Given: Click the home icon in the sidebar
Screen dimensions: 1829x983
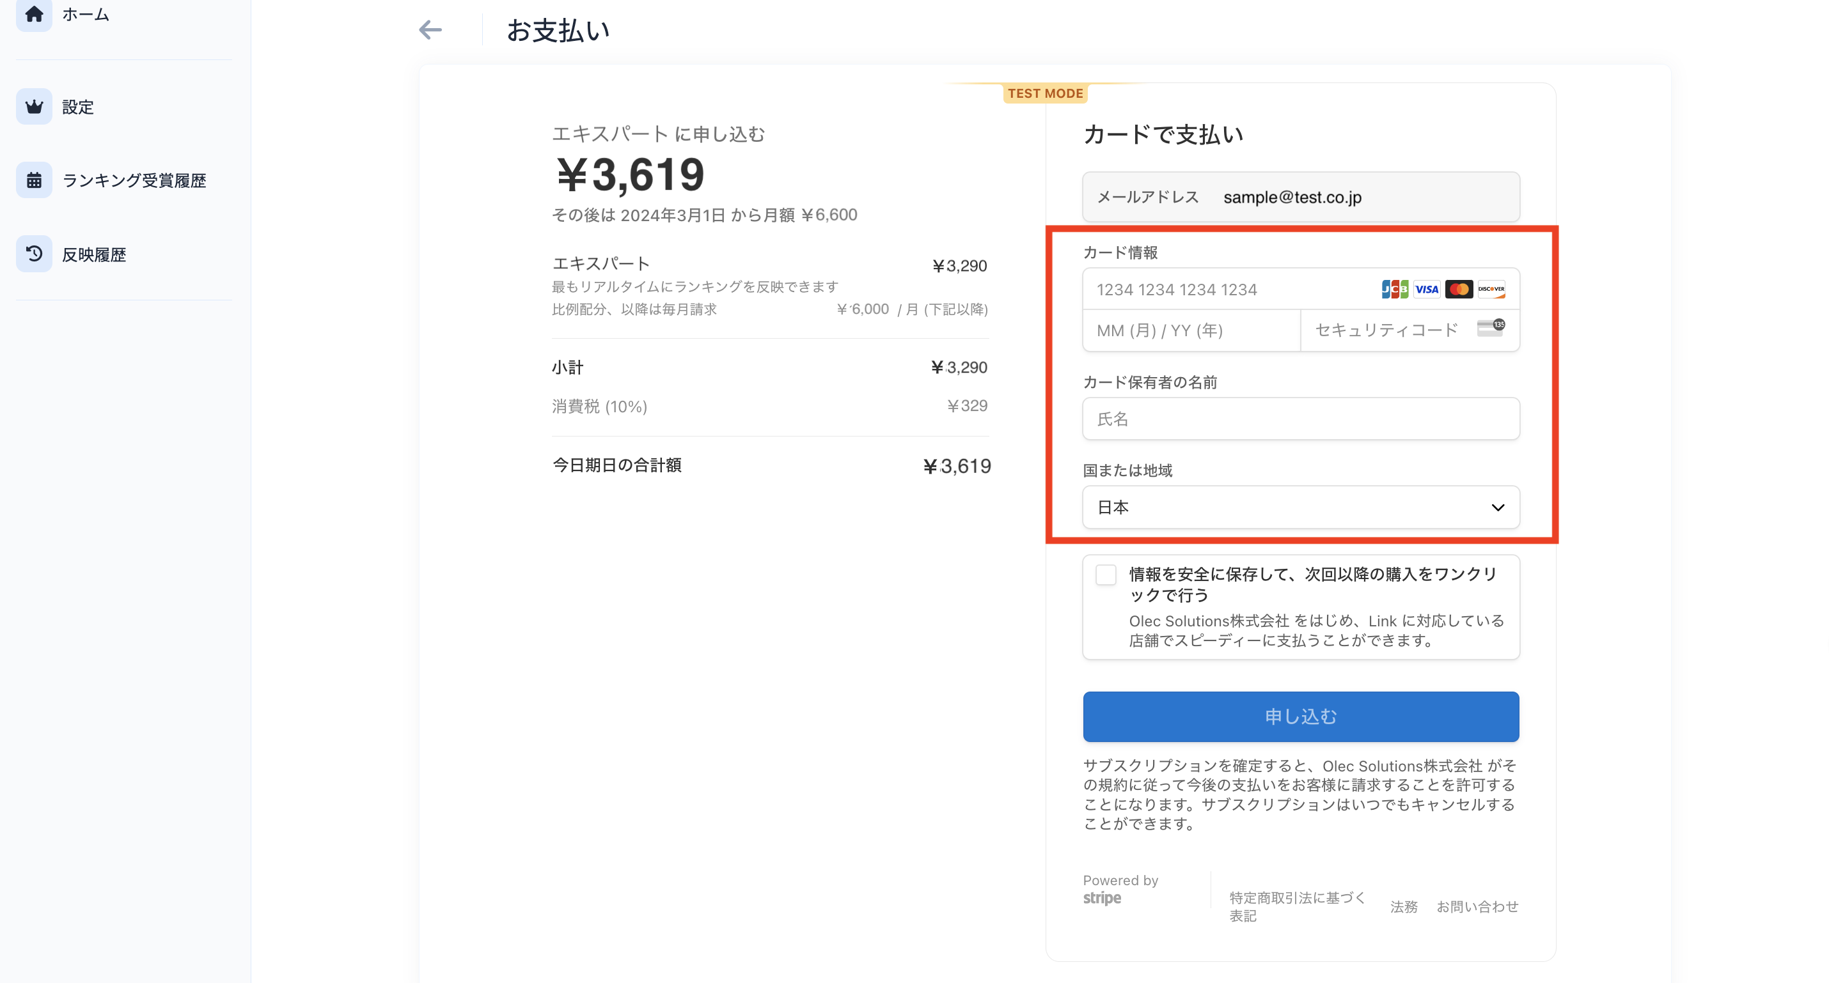Looking at the screenshot, I should (34, 13).
